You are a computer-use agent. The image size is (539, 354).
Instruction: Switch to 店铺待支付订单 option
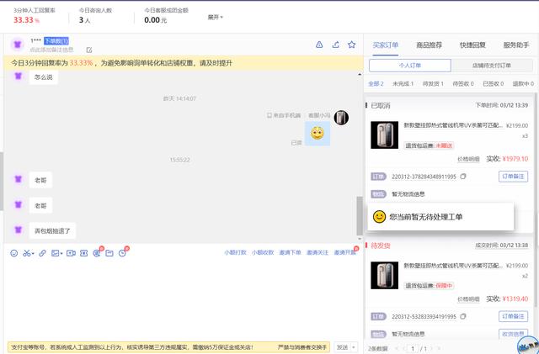tap(492, 65)
